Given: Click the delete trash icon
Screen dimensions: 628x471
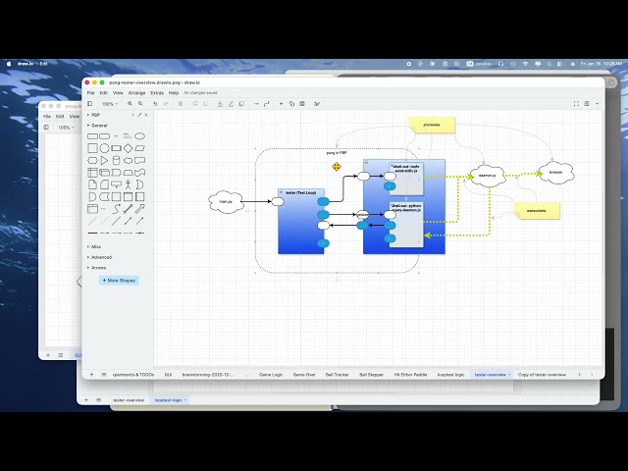Looking at the screenshot, I should 181,104.
